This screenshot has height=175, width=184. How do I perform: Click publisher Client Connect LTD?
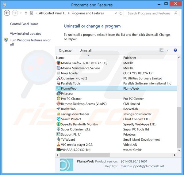point(136,119)
